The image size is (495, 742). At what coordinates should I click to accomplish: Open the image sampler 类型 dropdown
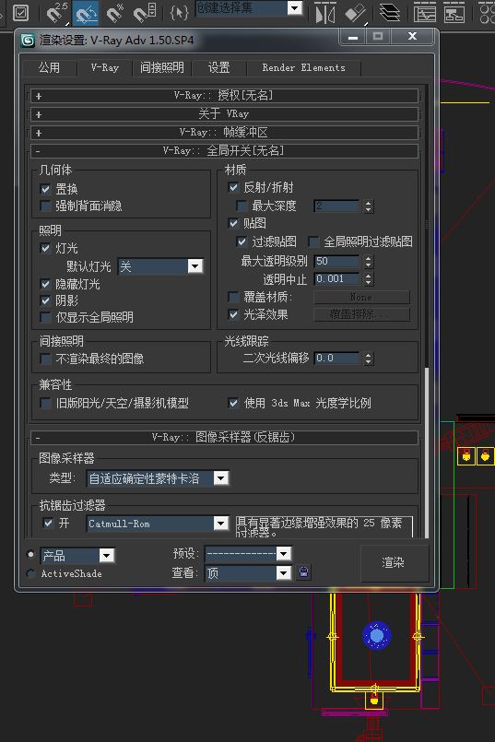click(x=158, y=478)
